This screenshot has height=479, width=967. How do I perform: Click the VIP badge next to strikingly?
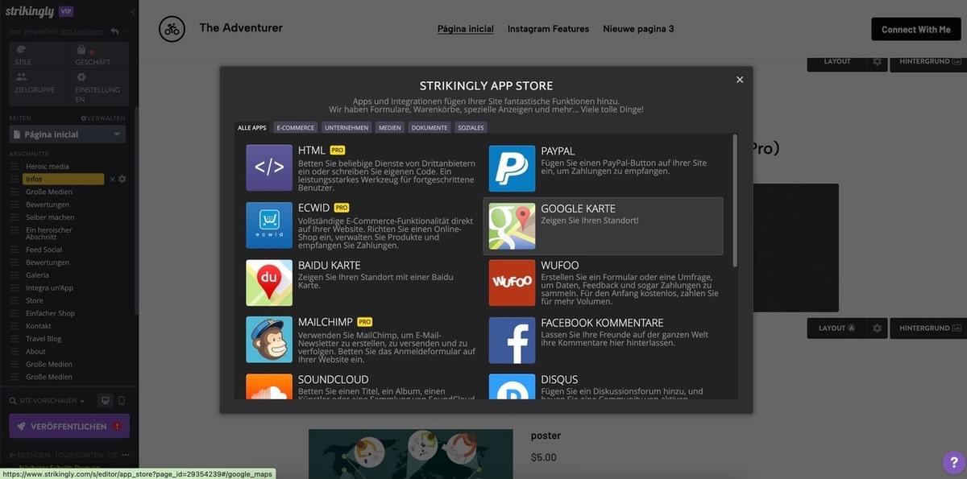coord(66,11)
